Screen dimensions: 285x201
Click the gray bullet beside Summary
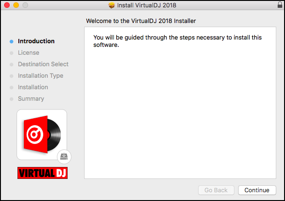[11, 99]
